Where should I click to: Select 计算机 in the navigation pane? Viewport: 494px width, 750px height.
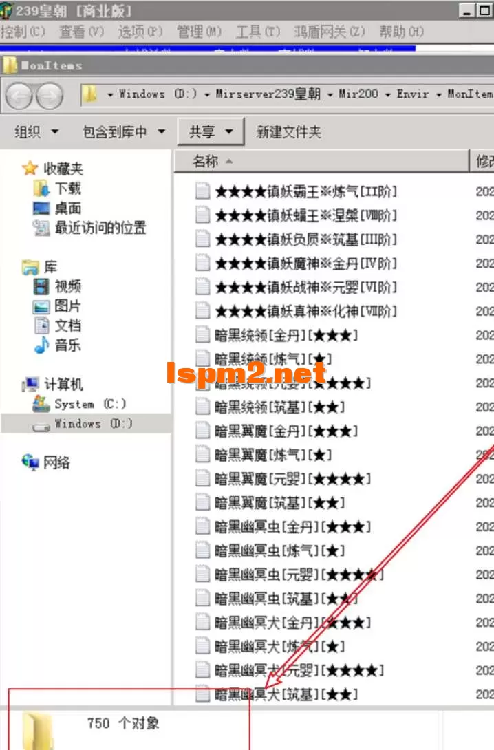click(x=53, y=384)
